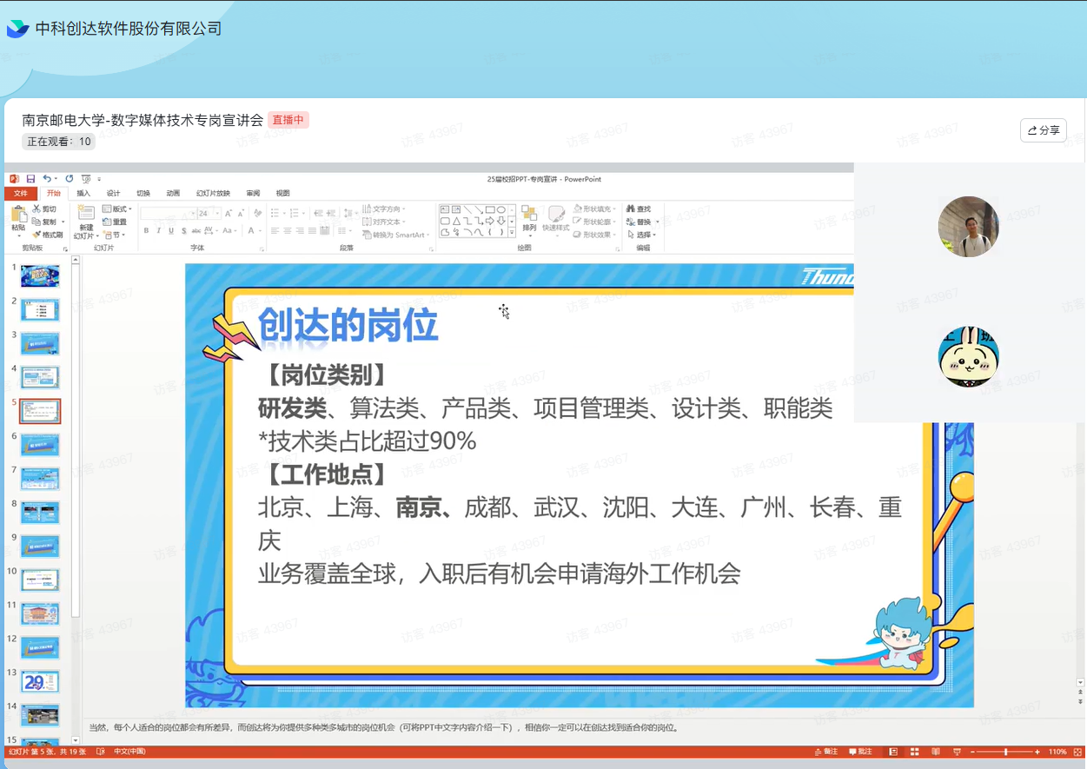Screen dimensions: 1087x769
Task: Open the Insert (插入) ribbon tab
Action: pos(83,193)
